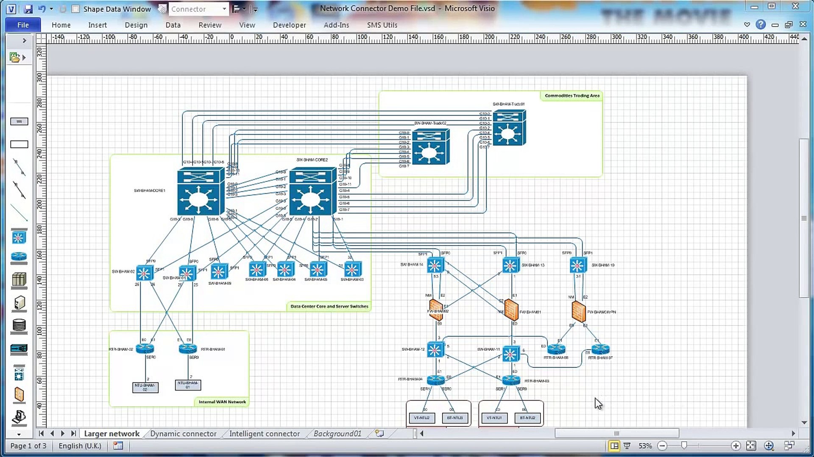
Task: Expand the Undo history dropdown arrow
Action: (x=51, y=9)
